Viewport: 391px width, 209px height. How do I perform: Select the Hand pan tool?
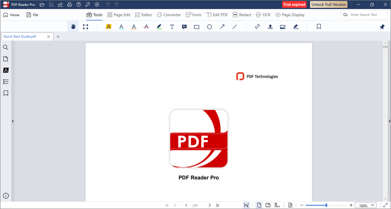[x=73, y=27]
